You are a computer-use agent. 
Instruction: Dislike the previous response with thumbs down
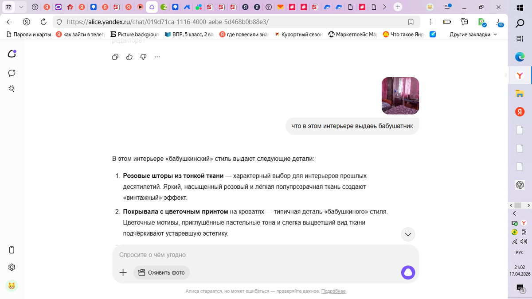[143, 57]
